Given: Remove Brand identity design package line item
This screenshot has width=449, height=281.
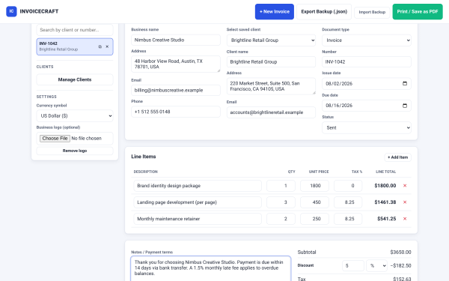Looking at the screenshot, I should (x=405, y=186).
